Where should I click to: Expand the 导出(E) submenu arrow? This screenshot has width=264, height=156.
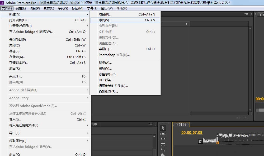pos(87,133)
